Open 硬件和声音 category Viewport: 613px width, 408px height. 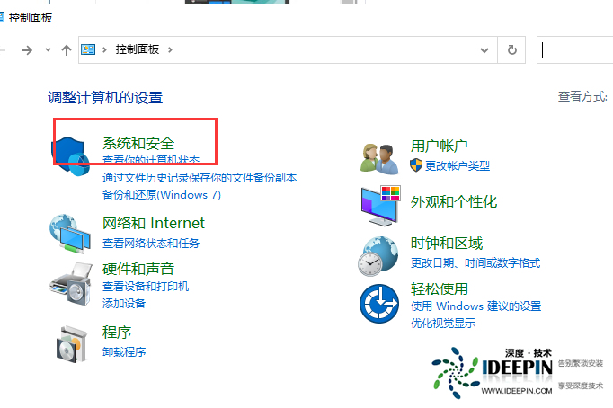click(x=138, y=269)
